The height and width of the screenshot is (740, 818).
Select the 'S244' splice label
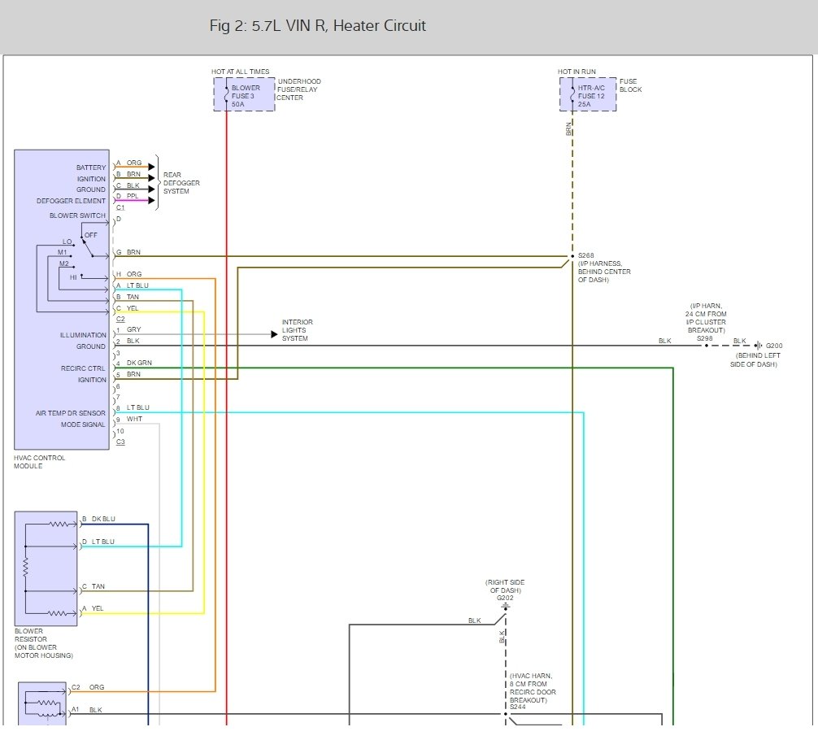tap(517, 707)
